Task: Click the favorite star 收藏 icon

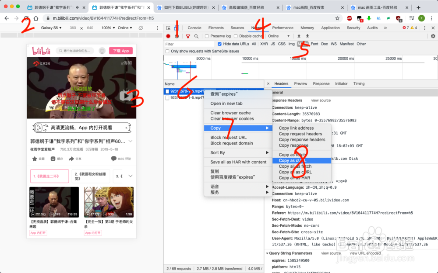Action: tap(35, 159)
